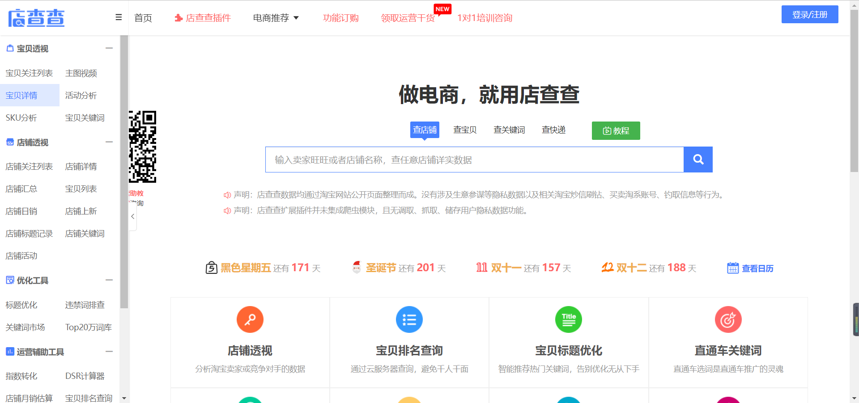Screen dimensions: 859x403
Task: Click the 圣诞节 Santa icon
Action: [x=357, y=268]
